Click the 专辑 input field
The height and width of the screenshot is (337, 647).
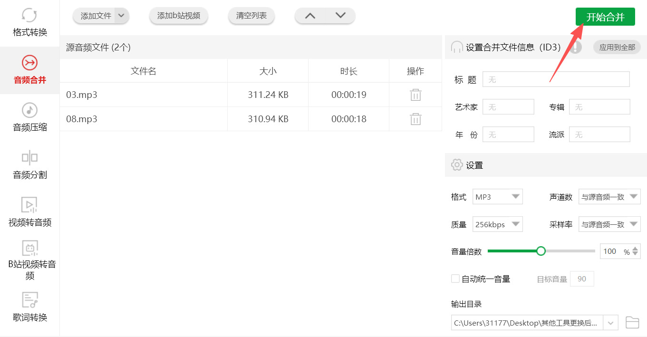tap(599, 107)
